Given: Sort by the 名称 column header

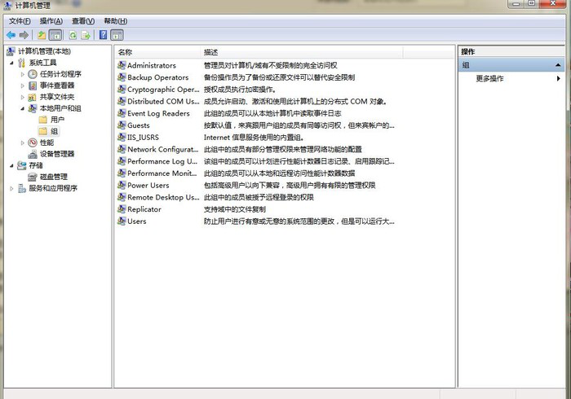Looking at the screenshot, I should coord(125,52).
